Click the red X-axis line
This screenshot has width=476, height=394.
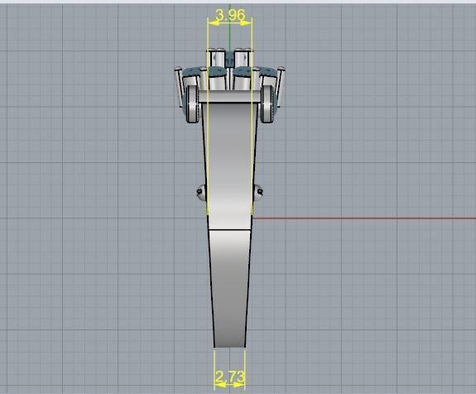coord(364,218)
